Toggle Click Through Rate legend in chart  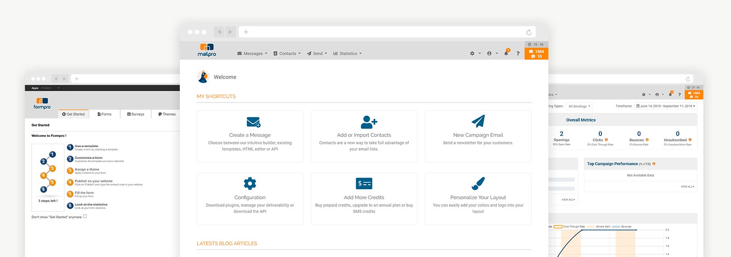click(x=570, y=227)
